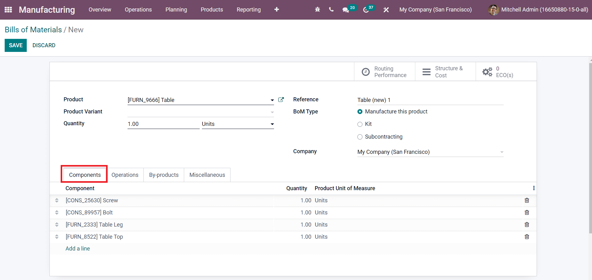
Task: Open external link icon next to Product
Action: tap(281, 100)
